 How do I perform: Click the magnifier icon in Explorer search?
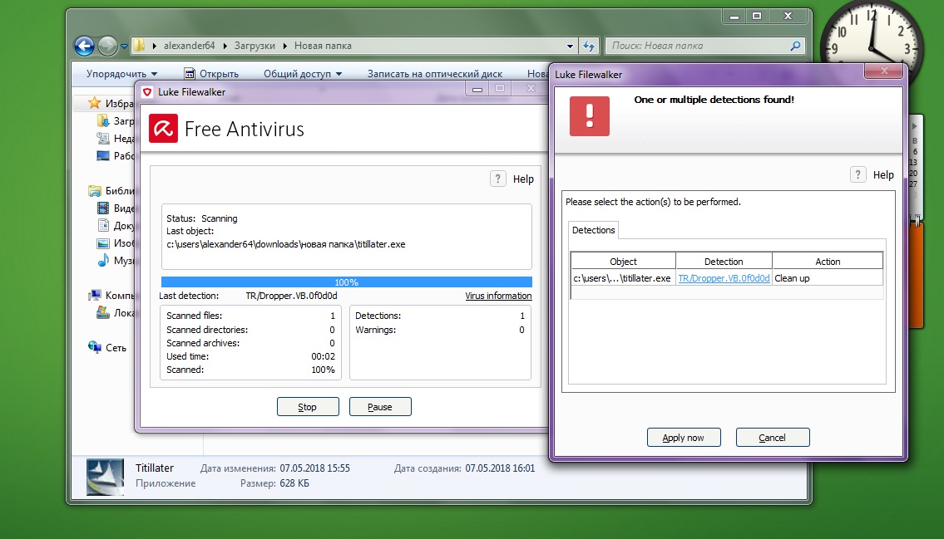coord(795,46)
